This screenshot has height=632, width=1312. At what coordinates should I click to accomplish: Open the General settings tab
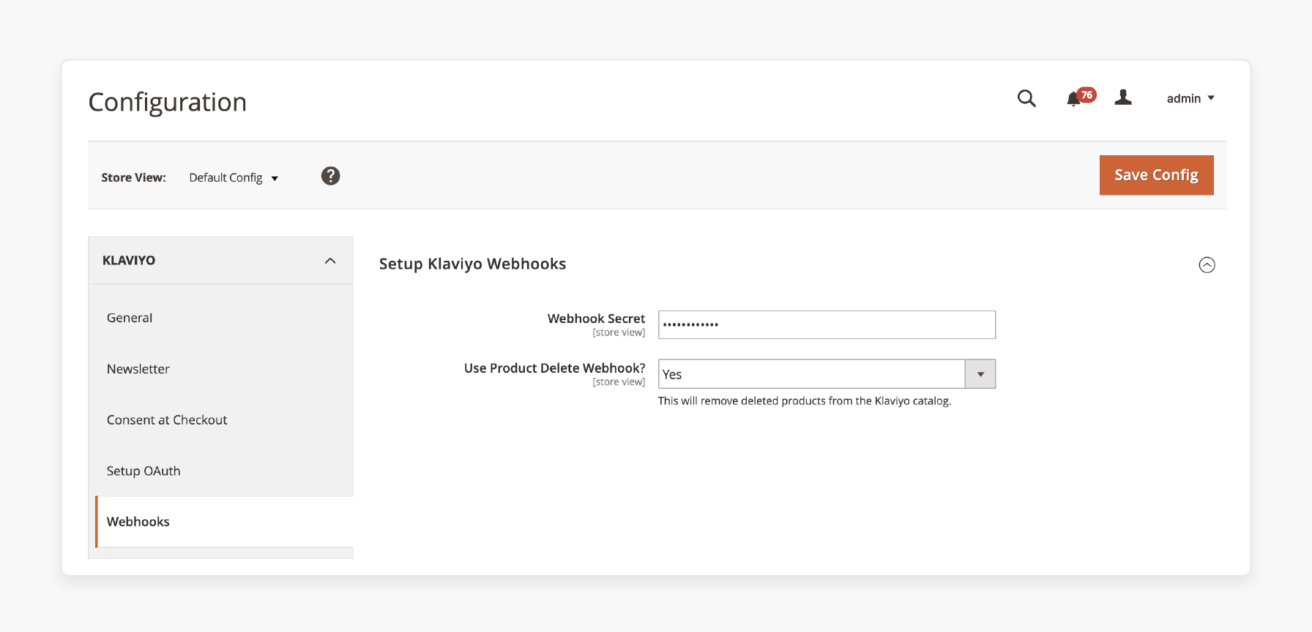pyautogui.click(x=130, y=318)
